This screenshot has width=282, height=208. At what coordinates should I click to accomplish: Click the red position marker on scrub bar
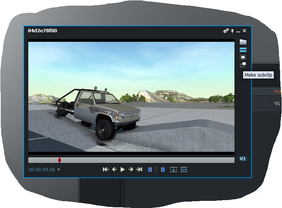(x=60, y=160)
